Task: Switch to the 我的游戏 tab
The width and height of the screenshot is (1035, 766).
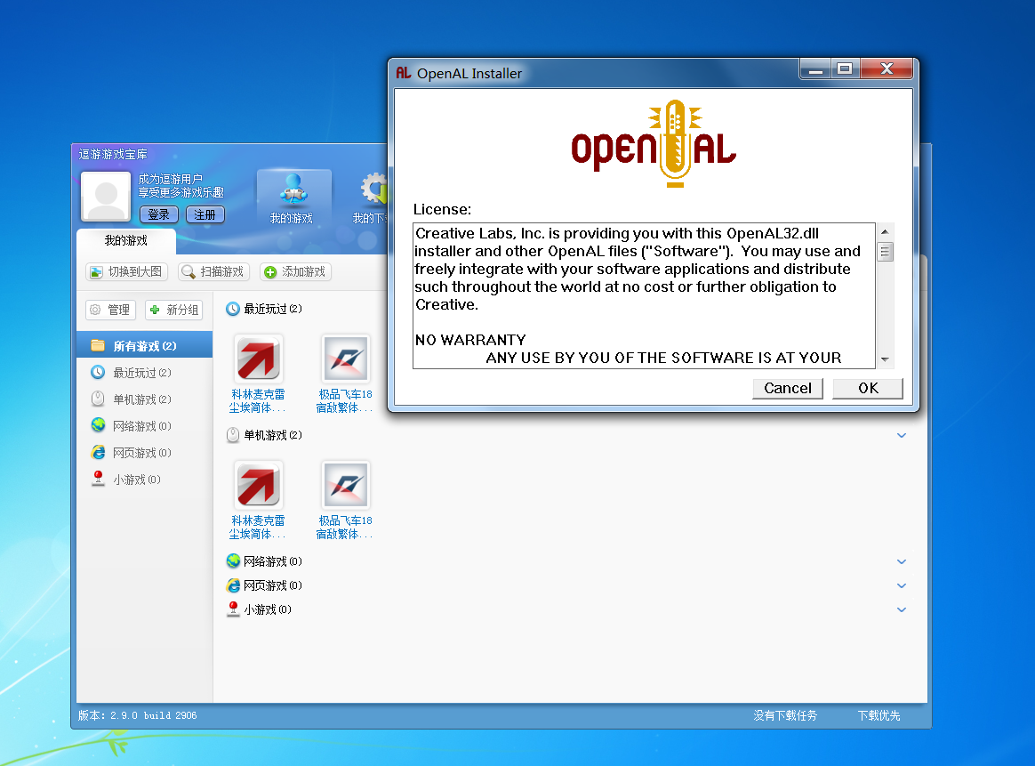Action: (126, 241)
